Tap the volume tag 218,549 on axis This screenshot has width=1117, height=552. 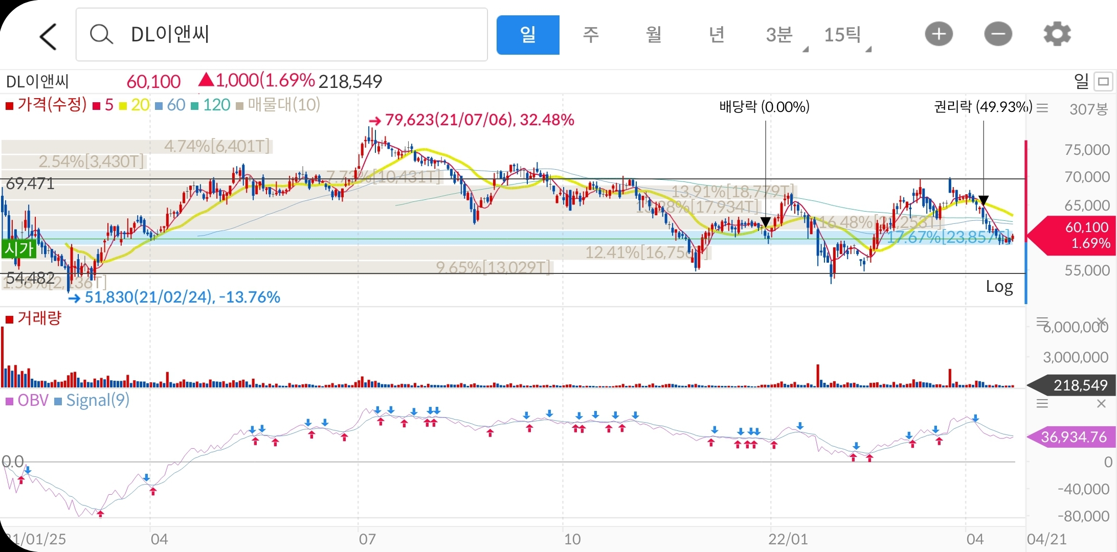coord(1072,385)
